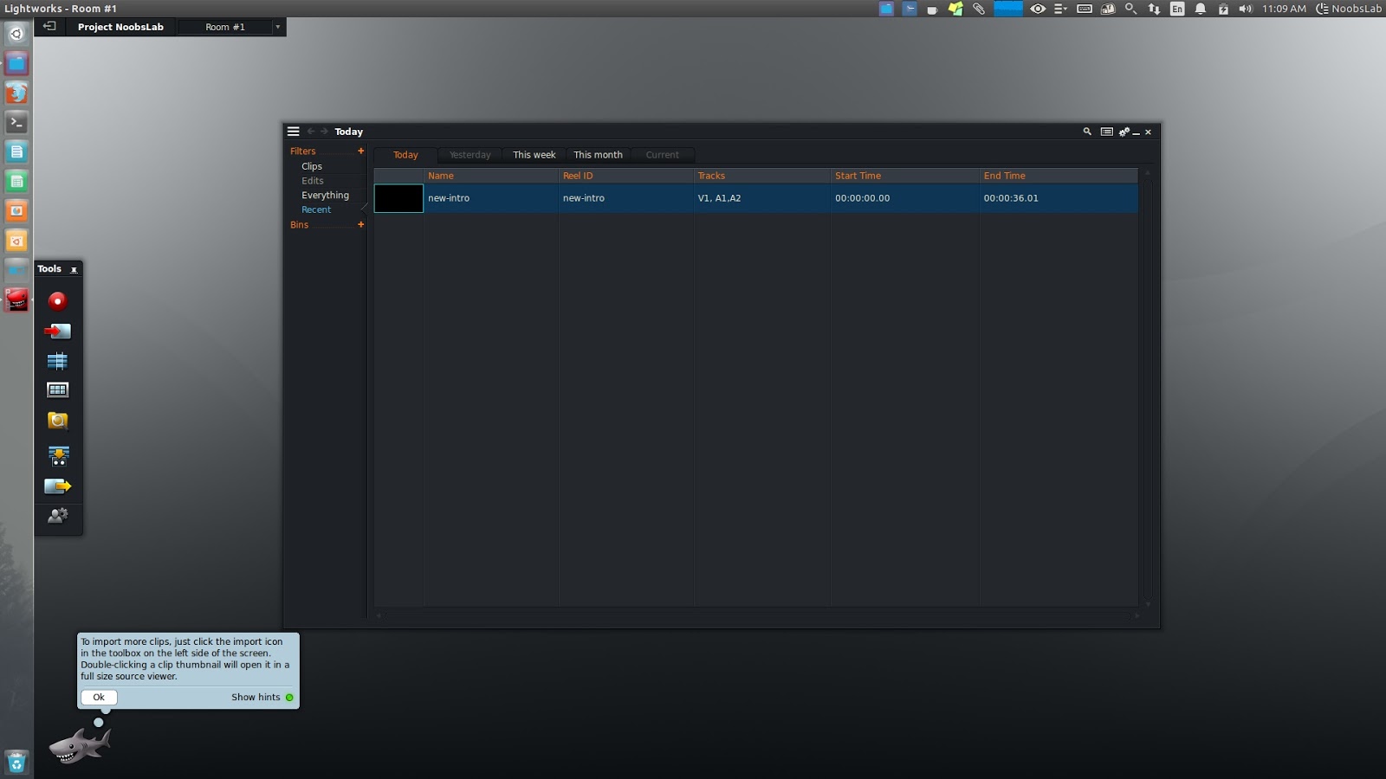Open the content manager hamburger menu
The height and width of the screenshot is (779, 1386).
coord(294,132)
